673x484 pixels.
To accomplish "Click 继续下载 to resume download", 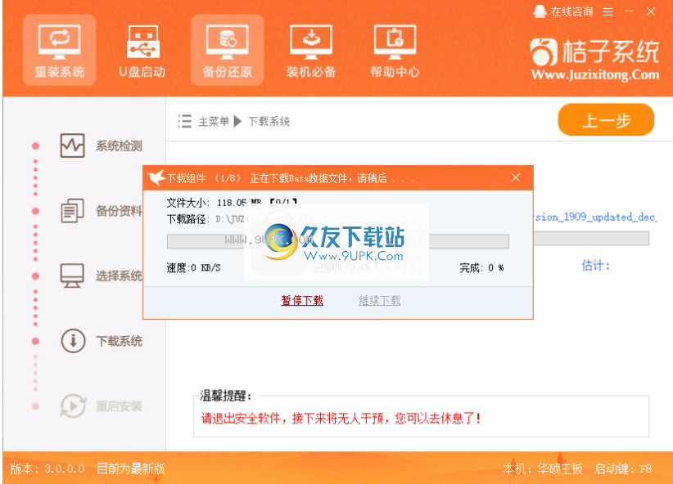I will pos(379,301).
